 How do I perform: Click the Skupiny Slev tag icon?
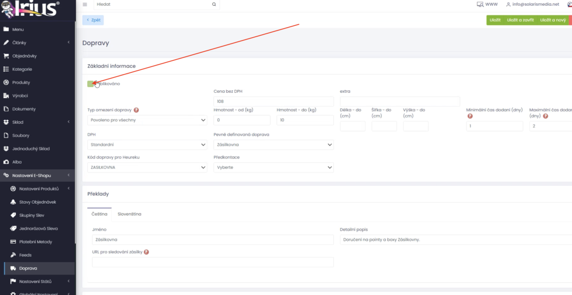(x=13, y=216)
